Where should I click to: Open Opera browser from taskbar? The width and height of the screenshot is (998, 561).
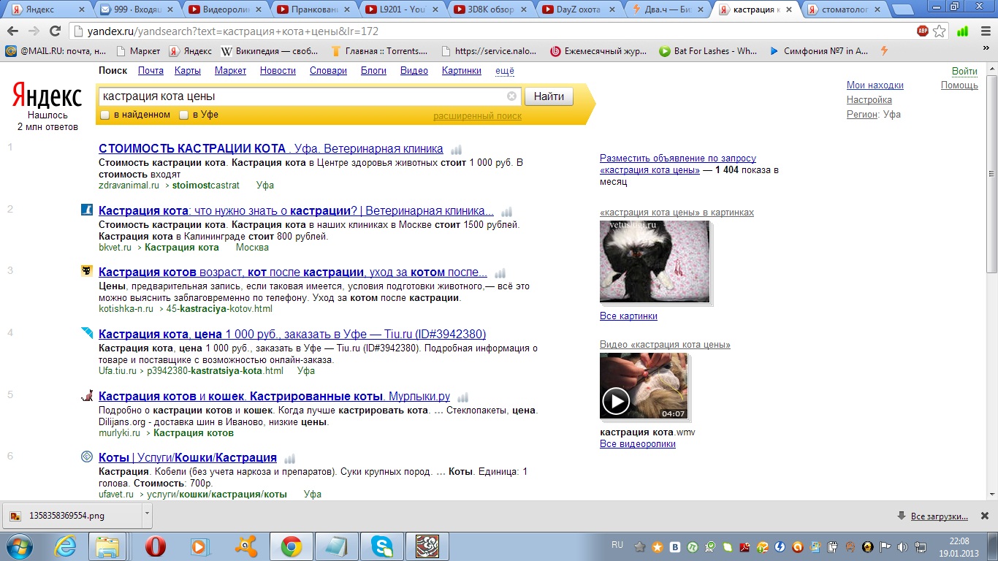coord(155,546)
